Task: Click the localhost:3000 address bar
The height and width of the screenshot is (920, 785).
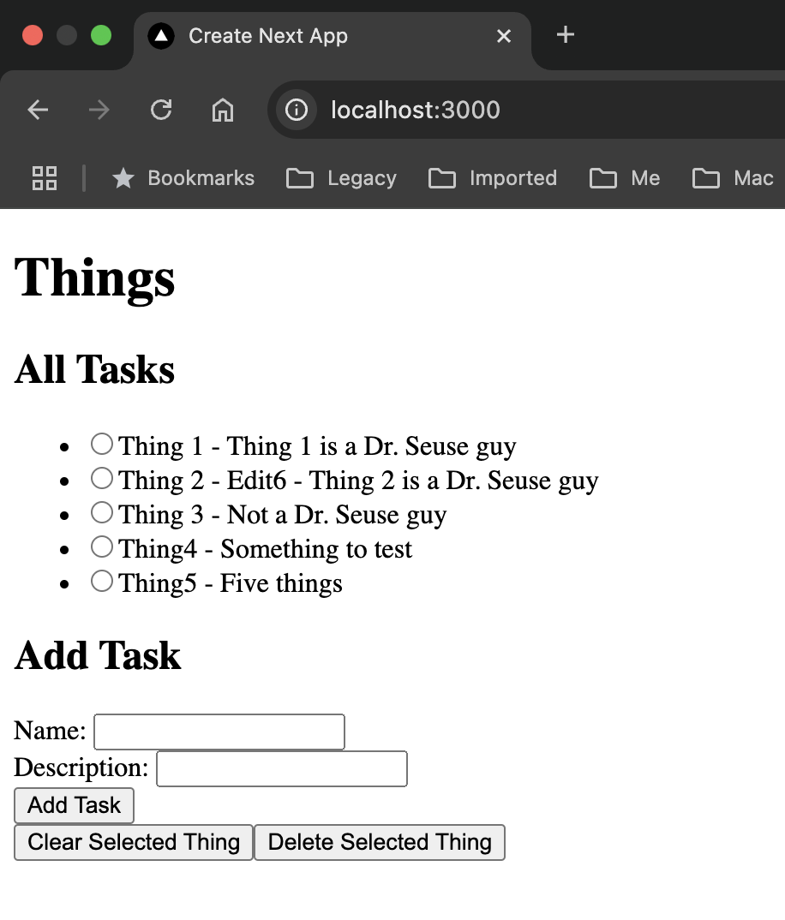Action: [526, 110]
